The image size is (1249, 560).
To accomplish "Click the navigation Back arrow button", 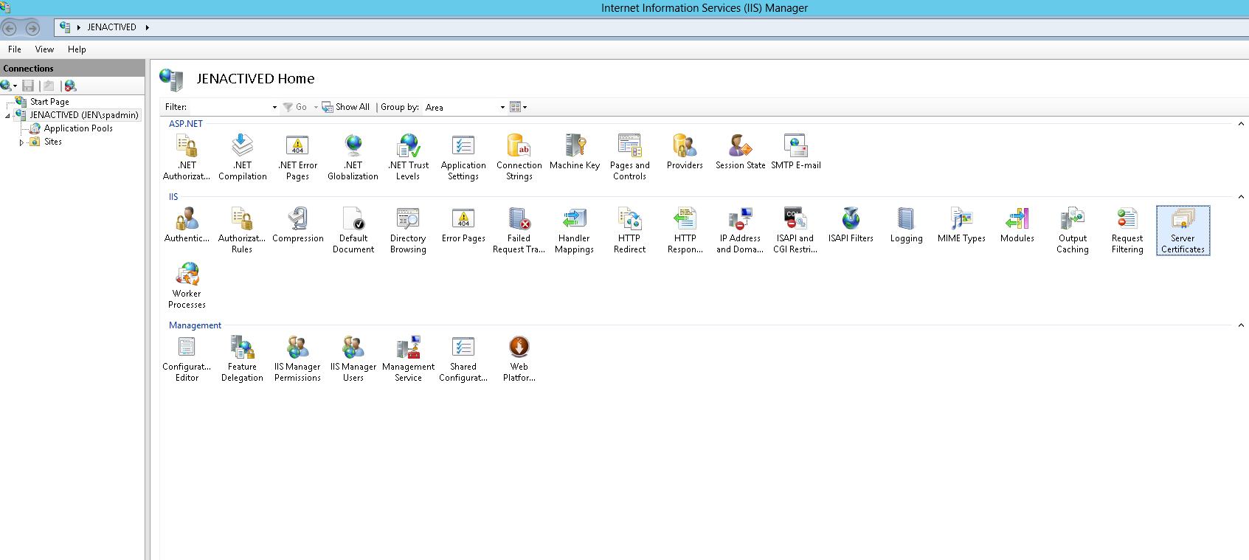I will pos(10,28).
